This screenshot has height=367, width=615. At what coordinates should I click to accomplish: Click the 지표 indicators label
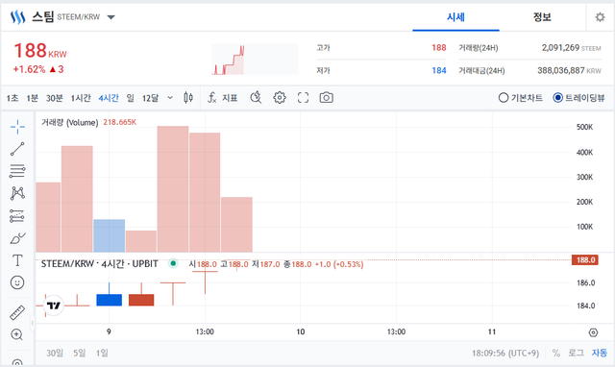[230, 98]
